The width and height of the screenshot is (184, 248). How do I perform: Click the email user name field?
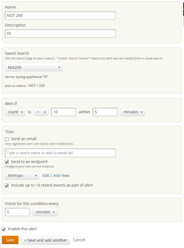click(60, 153)
